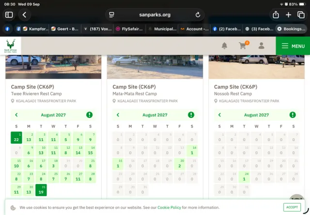The height and width of the screenshot is (215, 310).
Task: Click the South African National Parks logo
Action: point(11,46)
